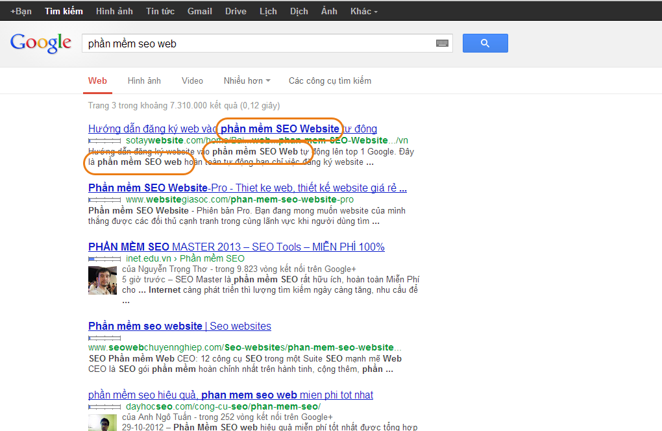The image size is (662, 431).
Task: Click the rank bar beside dayhocseo.com URL
Action: coord(104,407)
